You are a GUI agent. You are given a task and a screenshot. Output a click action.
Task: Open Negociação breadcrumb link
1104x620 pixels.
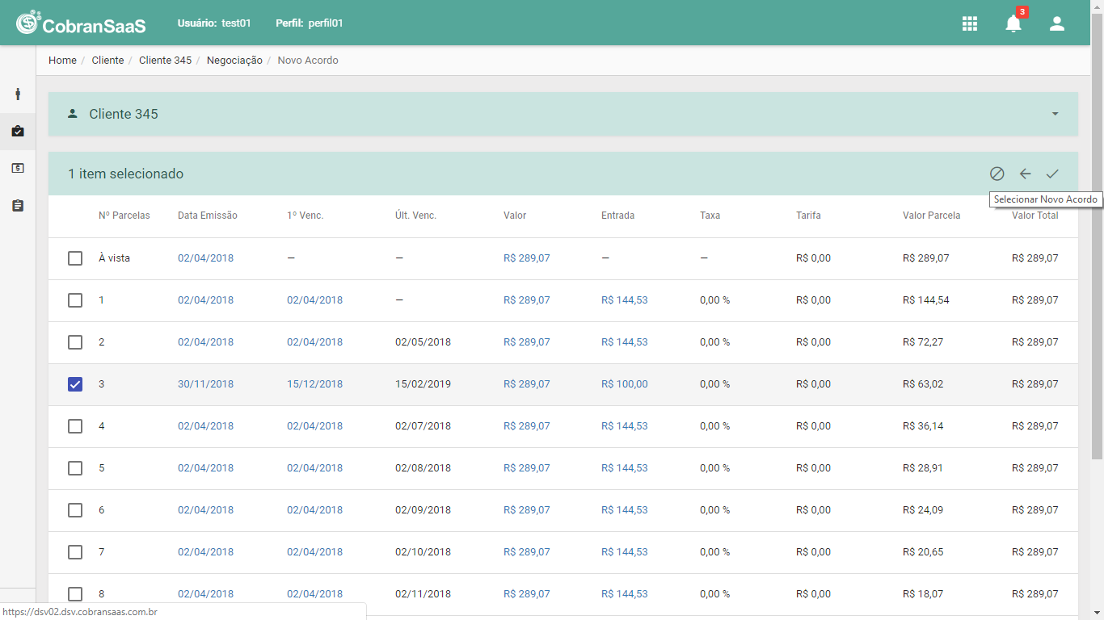tap(234, 61)
